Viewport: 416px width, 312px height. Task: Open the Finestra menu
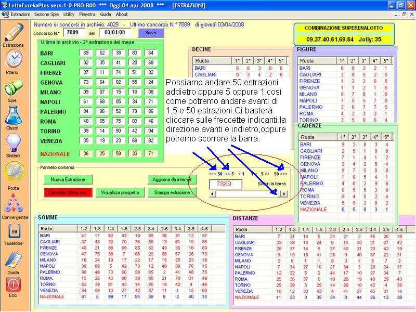[x=87, y=15]
